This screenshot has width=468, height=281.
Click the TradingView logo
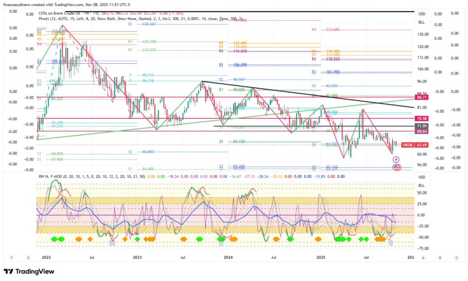pos(29,272)
